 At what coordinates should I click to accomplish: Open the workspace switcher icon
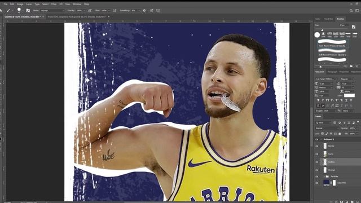click(357, 11)
